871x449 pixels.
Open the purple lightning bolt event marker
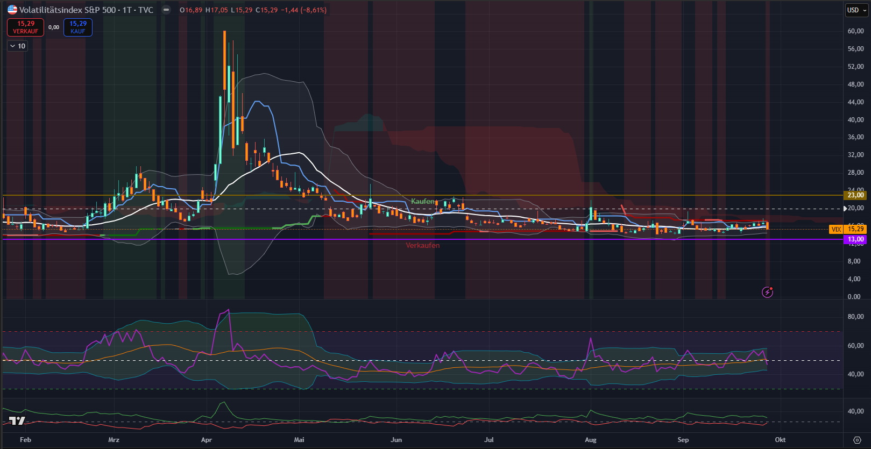coord(768,292)
